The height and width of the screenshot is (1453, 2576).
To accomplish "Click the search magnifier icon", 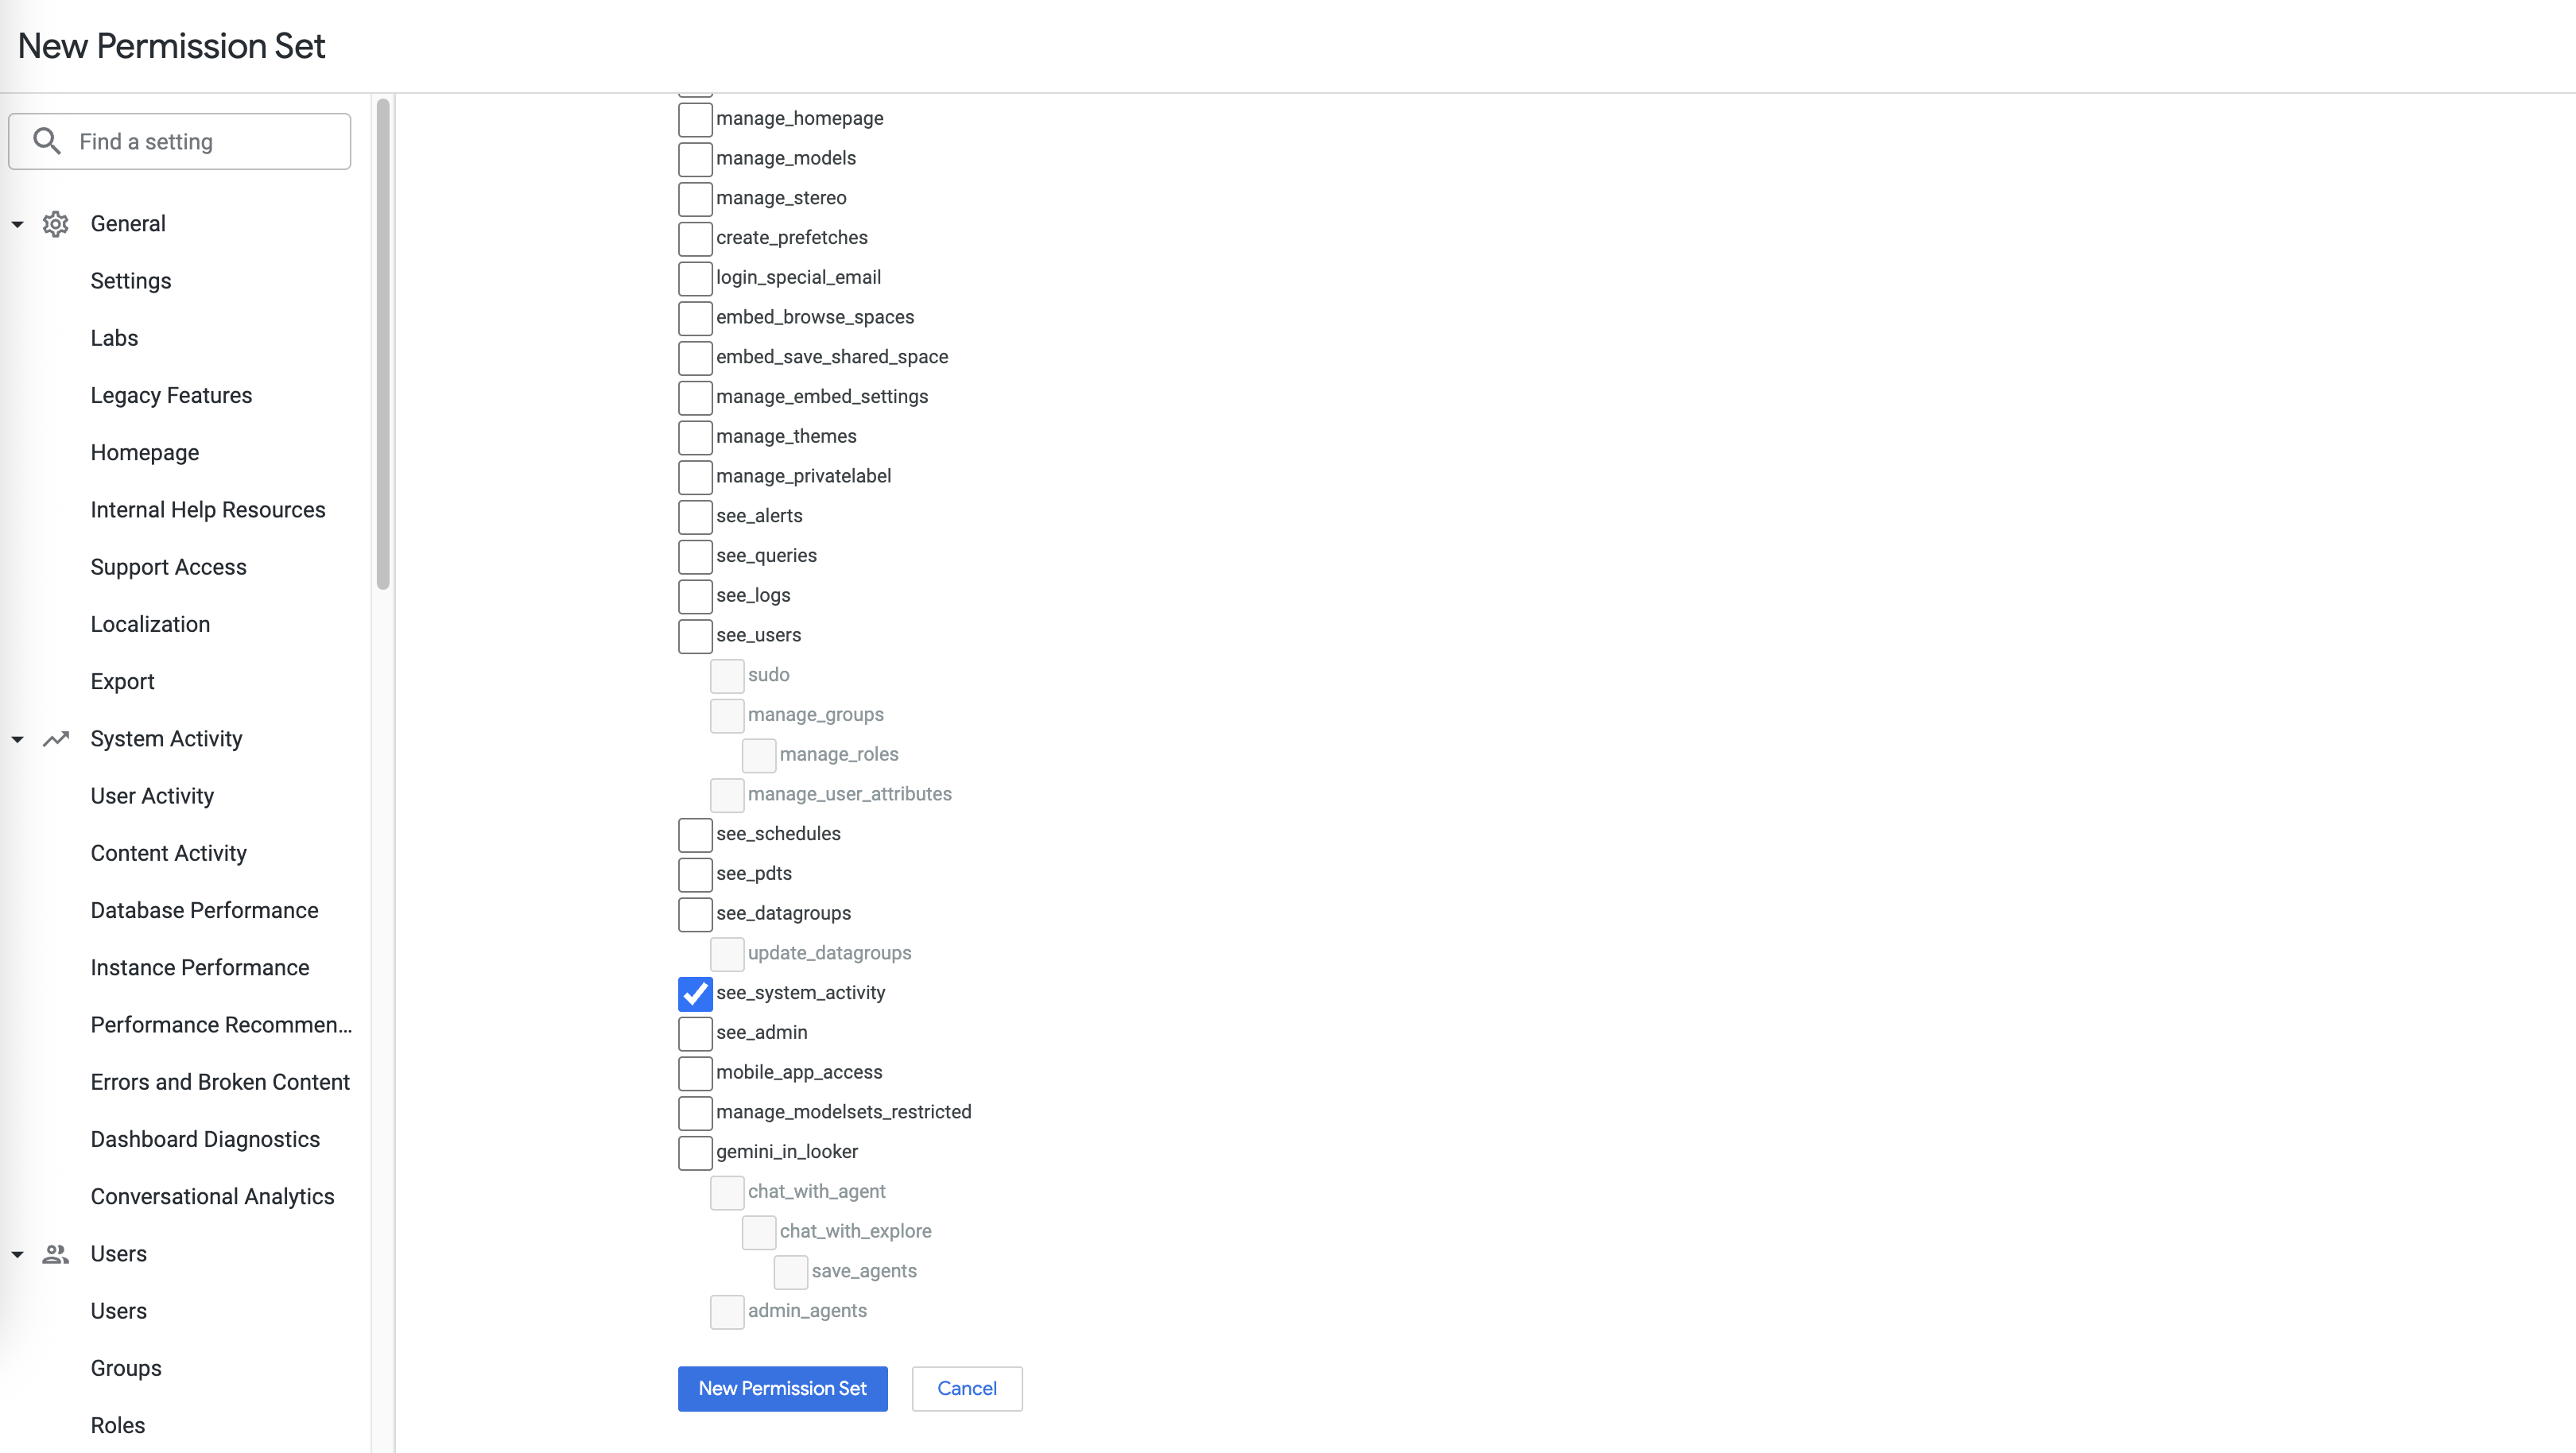I will 47,141.
